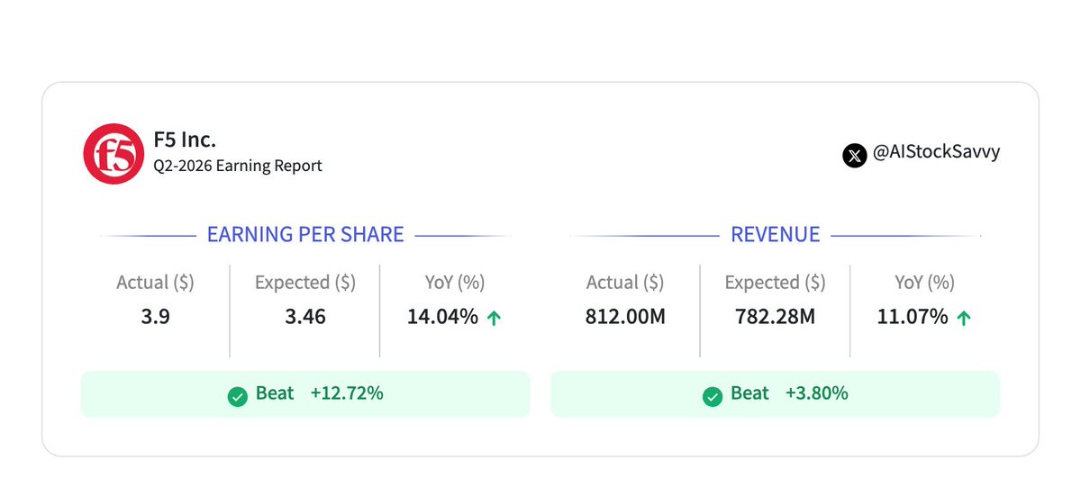Open the @AIStockSavvy handle link
Screen dimensions: 1081x496
[936, 153]
